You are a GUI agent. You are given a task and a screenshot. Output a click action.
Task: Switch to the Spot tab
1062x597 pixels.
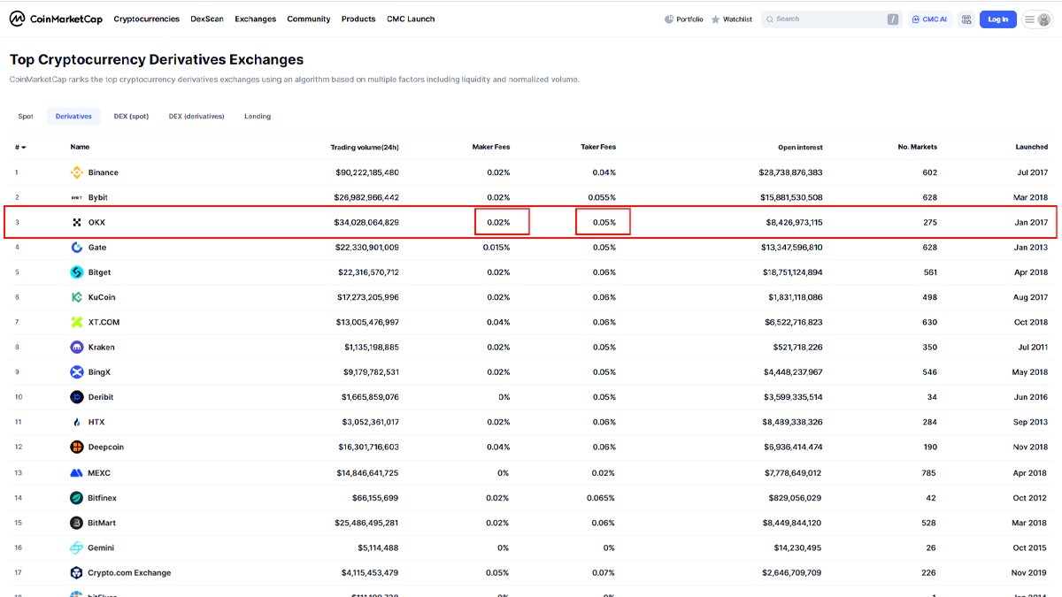26,117
